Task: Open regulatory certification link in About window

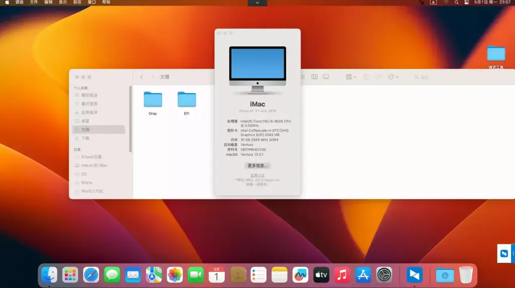Action: [x=257, y=175]
